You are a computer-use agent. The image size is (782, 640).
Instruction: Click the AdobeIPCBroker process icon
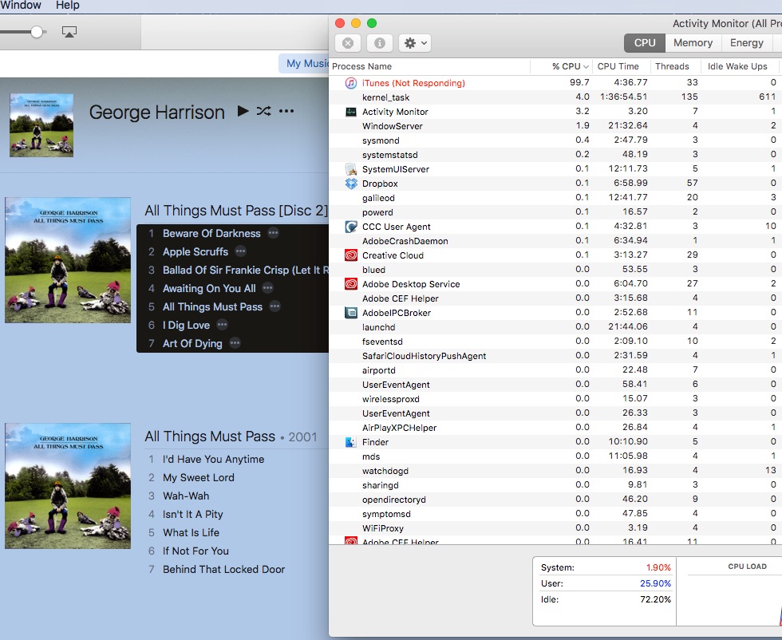coord(351,314)
